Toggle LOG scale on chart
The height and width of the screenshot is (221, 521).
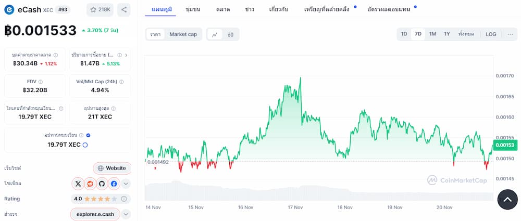pos(491,34)
